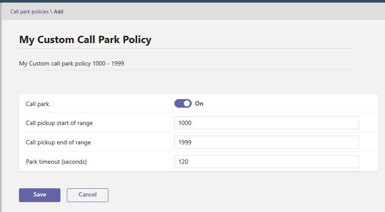Click the "Call pickup start of range" label
This screenshot has height=212, width=385.
coord(59,123)
